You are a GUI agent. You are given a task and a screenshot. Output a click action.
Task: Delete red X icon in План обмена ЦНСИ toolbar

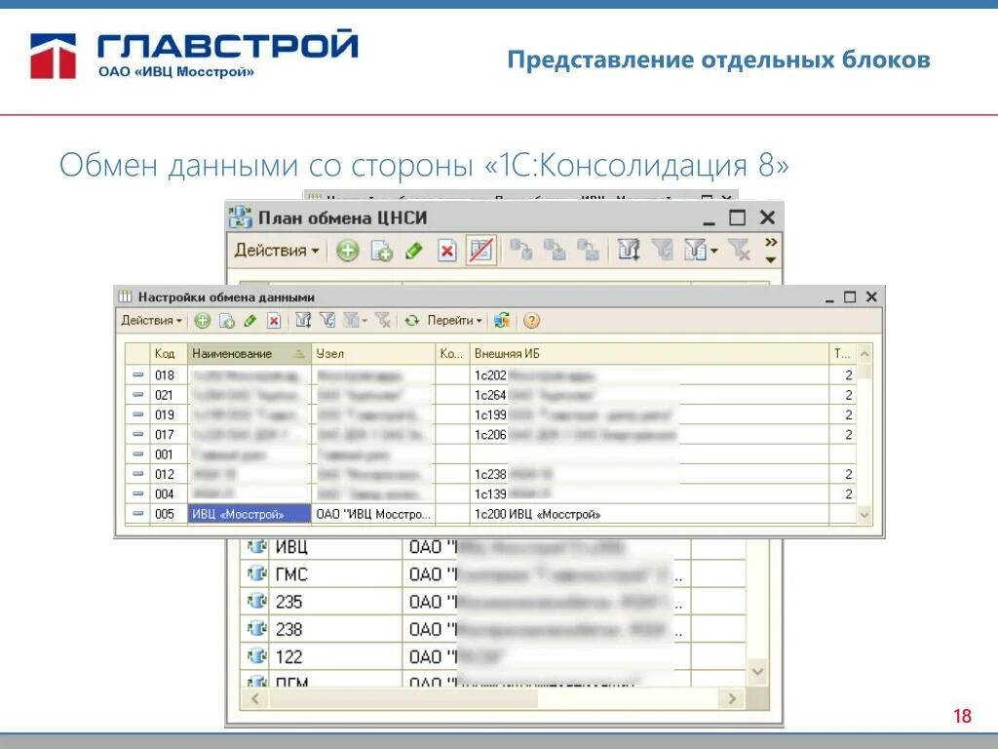tap(446, 251)
